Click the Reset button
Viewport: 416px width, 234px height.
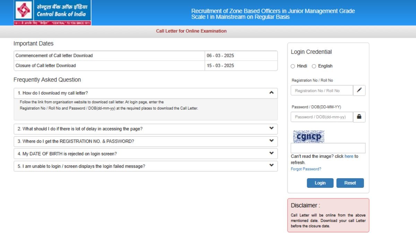point(350,183)
